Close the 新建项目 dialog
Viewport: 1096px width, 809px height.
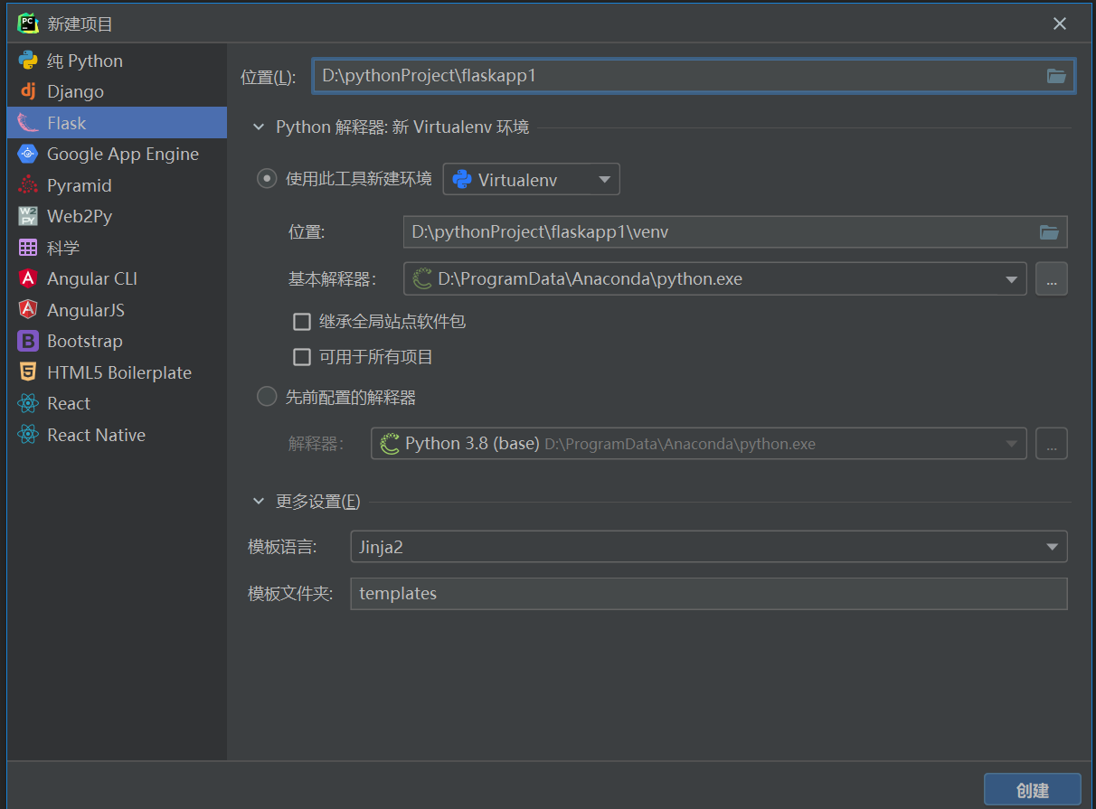coord(1060,24)
